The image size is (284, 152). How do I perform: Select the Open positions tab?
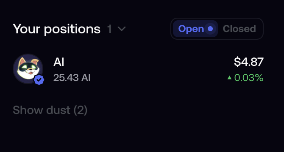(195, 29)
